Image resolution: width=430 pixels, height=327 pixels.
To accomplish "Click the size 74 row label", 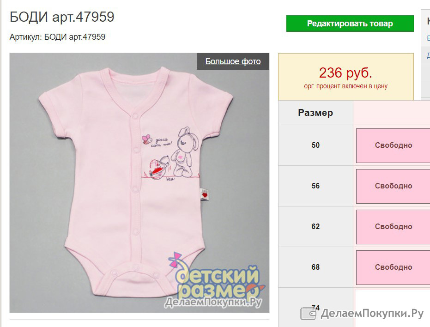I will pyautogui.click(x=315, y=308).
